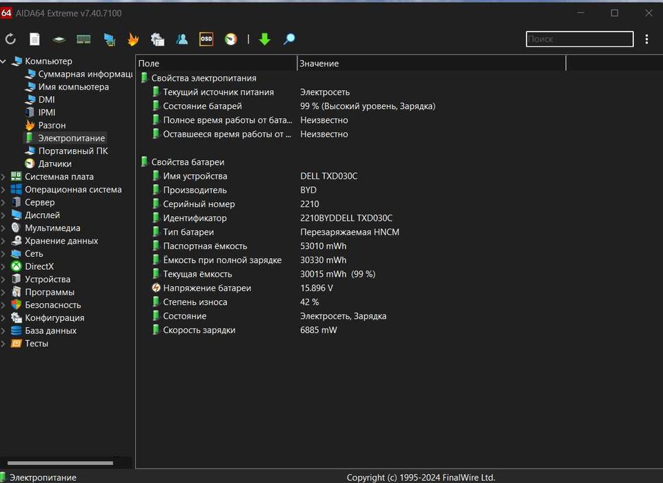Image resolution: width=663 pixels, height=483 pixels.
Task: Click the network computer toolbar icon
Action: (110, 40)
